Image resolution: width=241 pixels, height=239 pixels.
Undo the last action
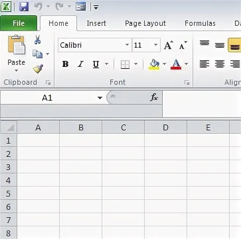pyautogui.click(x=39, y=6)
